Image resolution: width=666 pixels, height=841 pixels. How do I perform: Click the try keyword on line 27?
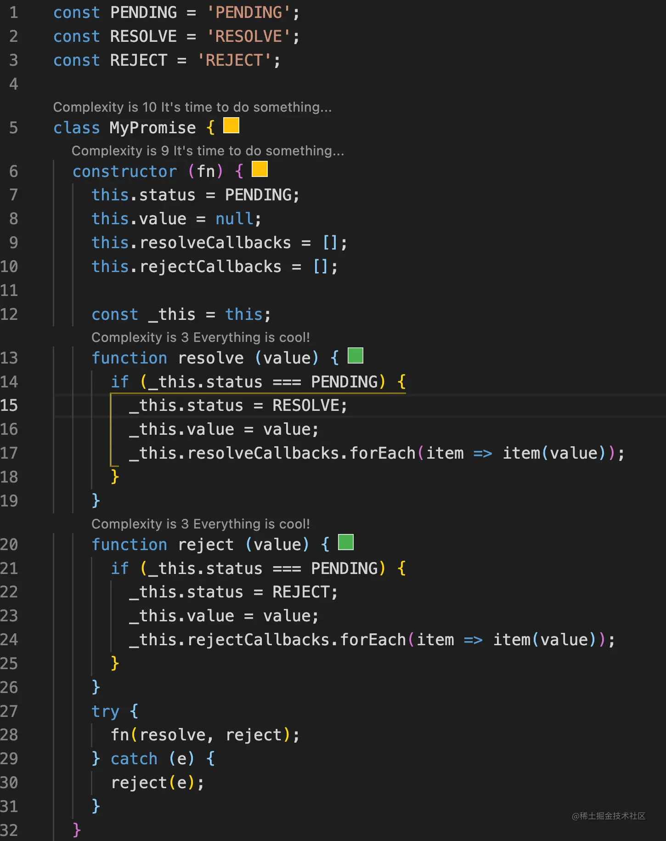click(x=105, y=711)
